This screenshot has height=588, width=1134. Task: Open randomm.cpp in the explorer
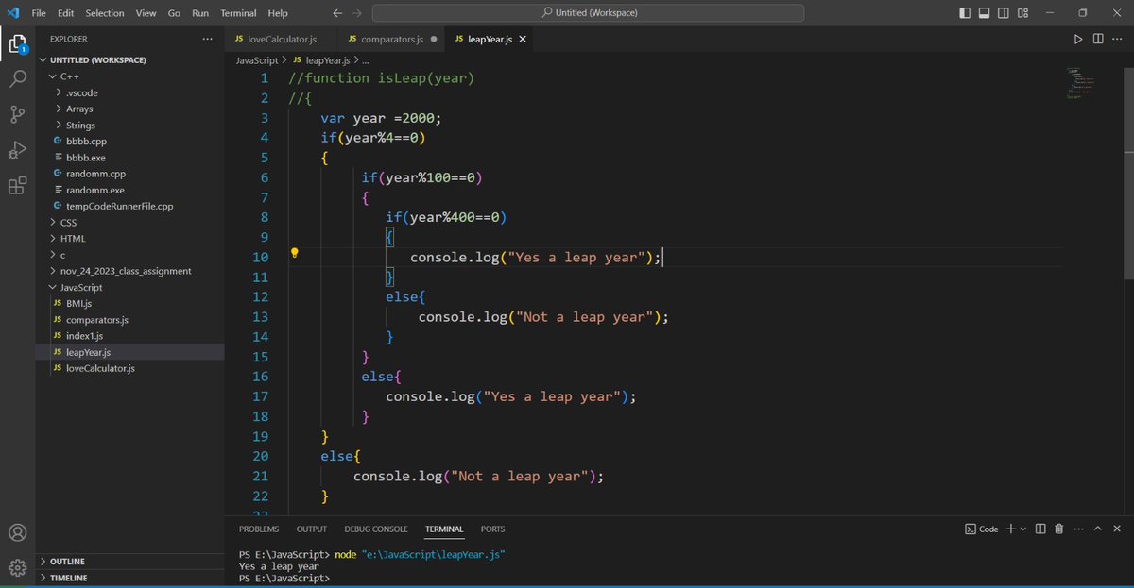click(x=130, y=174)
